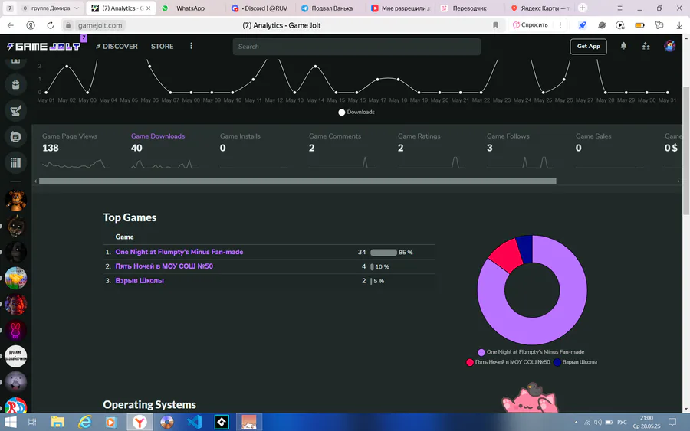This screenshot has width=690, height=431.
Task: Open the three-dot menu next to STORE
Action: pyautogui.click(x=191, y=46)
